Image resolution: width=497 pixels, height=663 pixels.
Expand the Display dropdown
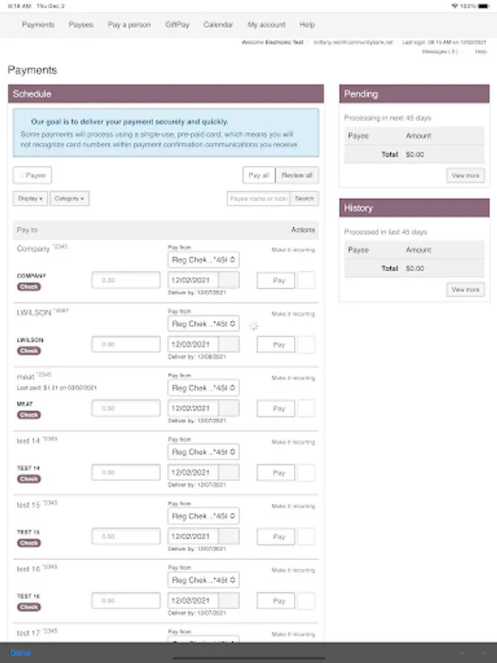[30, 198]
